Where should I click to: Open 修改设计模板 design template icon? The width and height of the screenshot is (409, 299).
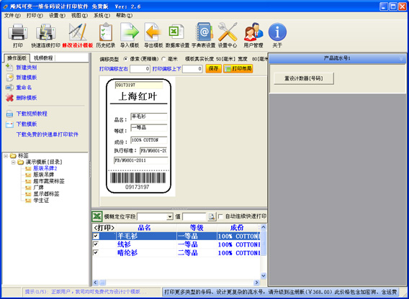click(78, 32)
